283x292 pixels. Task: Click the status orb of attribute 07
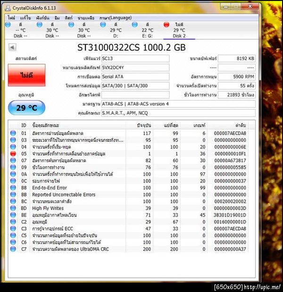point(13,160)
